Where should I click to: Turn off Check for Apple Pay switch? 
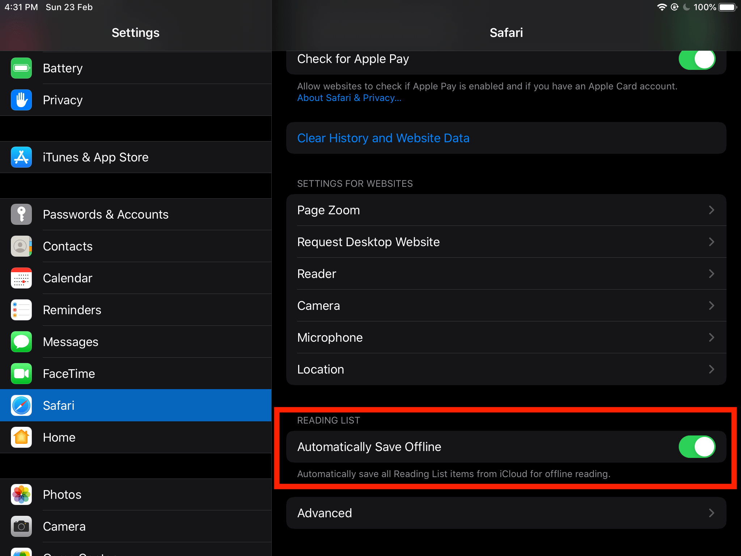click(x=696, y=59)
